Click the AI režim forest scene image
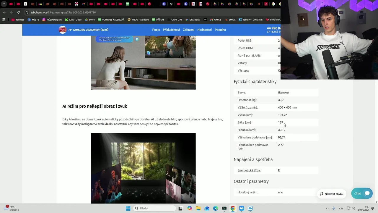 [x=143, y=168]
